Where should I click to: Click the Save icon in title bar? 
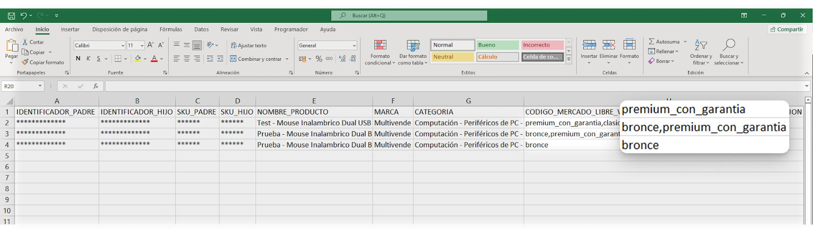[11, 16]
